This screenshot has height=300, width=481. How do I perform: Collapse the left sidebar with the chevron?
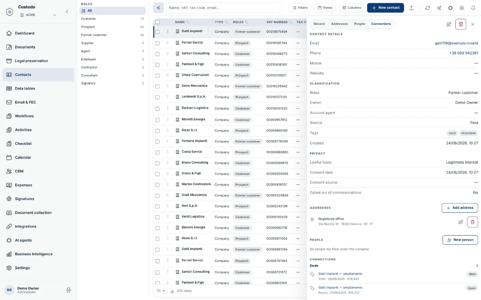(67, 12)
